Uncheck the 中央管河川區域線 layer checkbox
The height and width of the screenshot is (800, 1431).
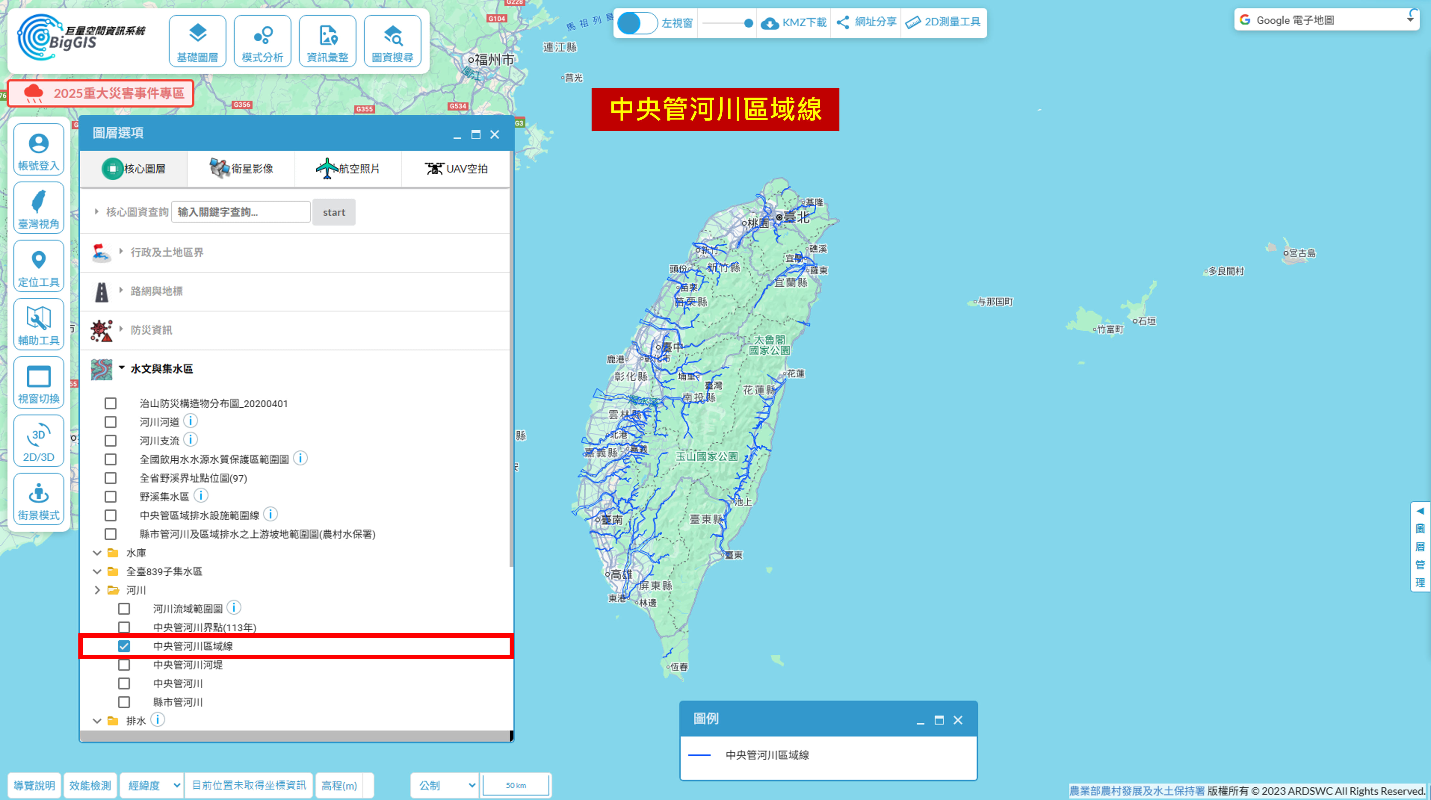(x=124, y=646)
